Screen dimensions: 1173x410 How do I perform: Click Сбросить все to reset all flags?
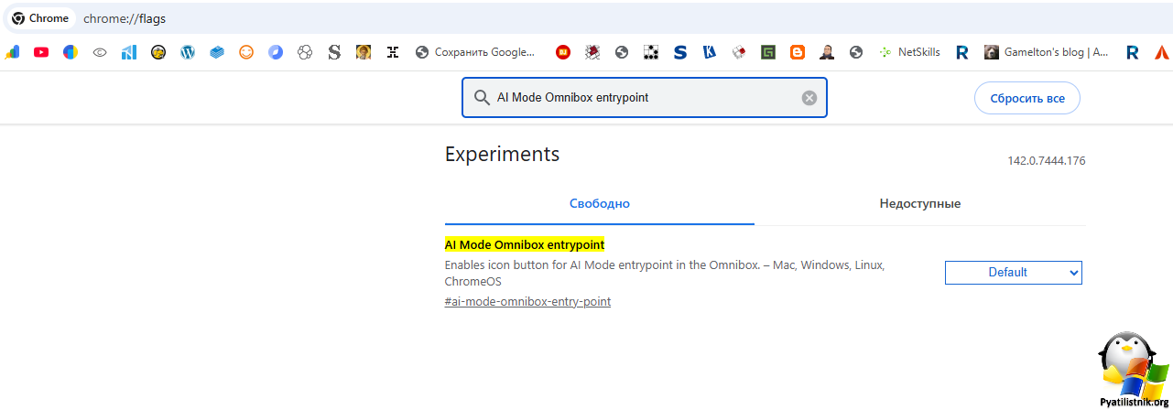(x=1027, y=98)
